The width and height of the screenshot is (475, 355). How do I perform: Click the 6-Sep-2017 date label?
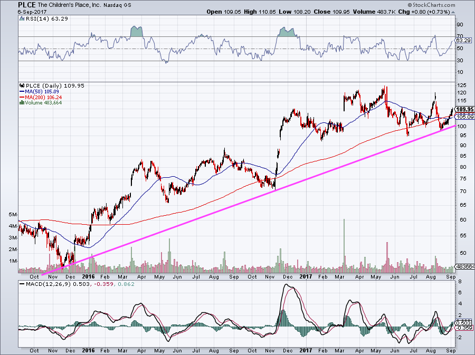point(31,12)
